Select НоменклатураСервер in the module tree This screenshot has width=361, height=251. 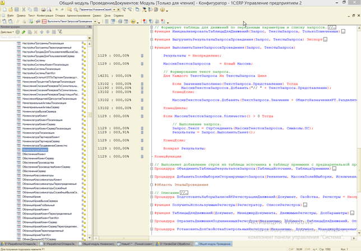click(35, 151)
